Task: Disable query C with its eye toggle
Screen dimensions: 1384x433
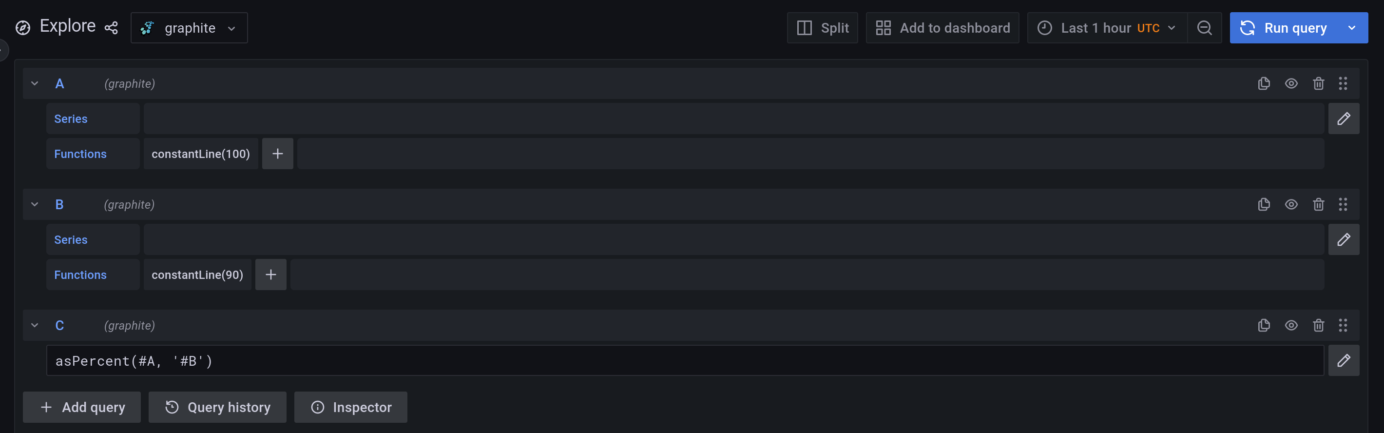Action: point(1291,325)
